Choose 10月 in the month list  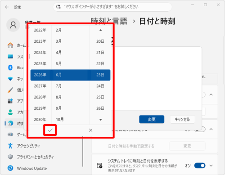tap(60, 120)
